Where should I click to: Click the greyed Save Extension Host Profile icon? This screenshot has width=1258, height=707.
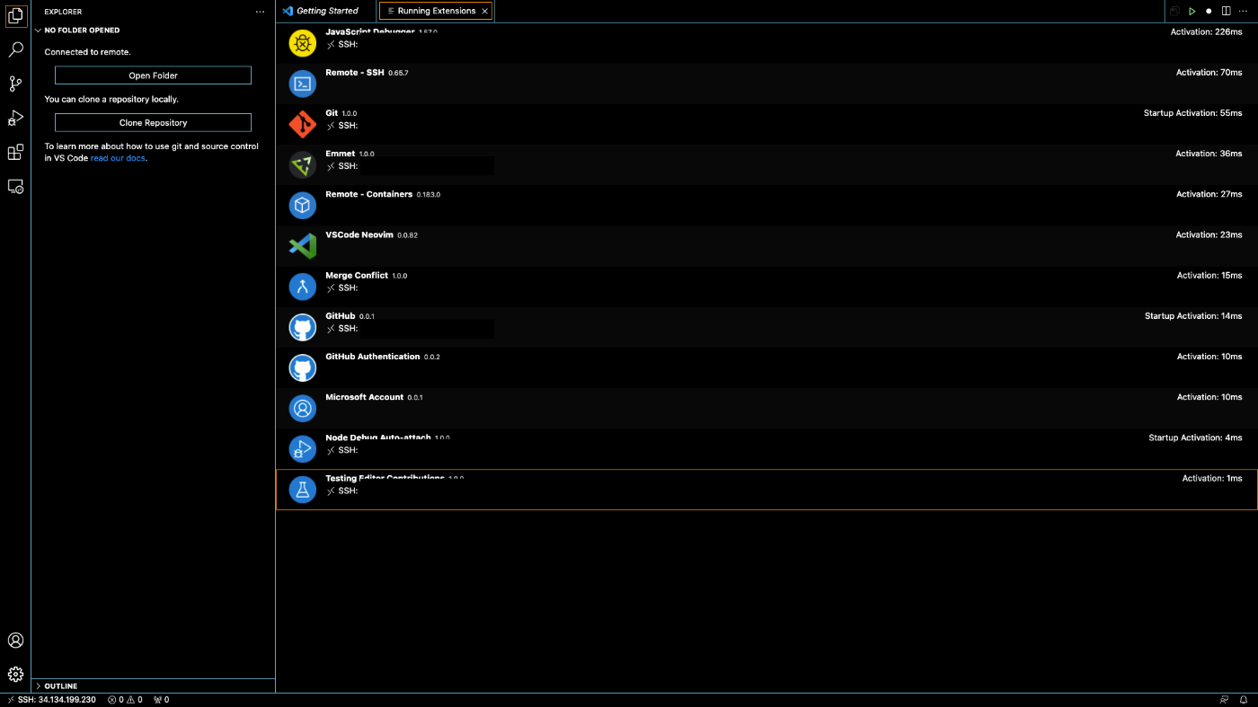(1174, 12)
